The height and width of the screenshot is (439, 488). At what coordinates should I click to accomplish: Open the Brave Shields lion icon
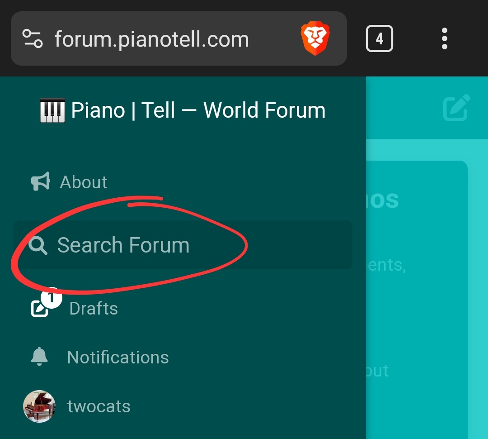(x=315, y=39)
